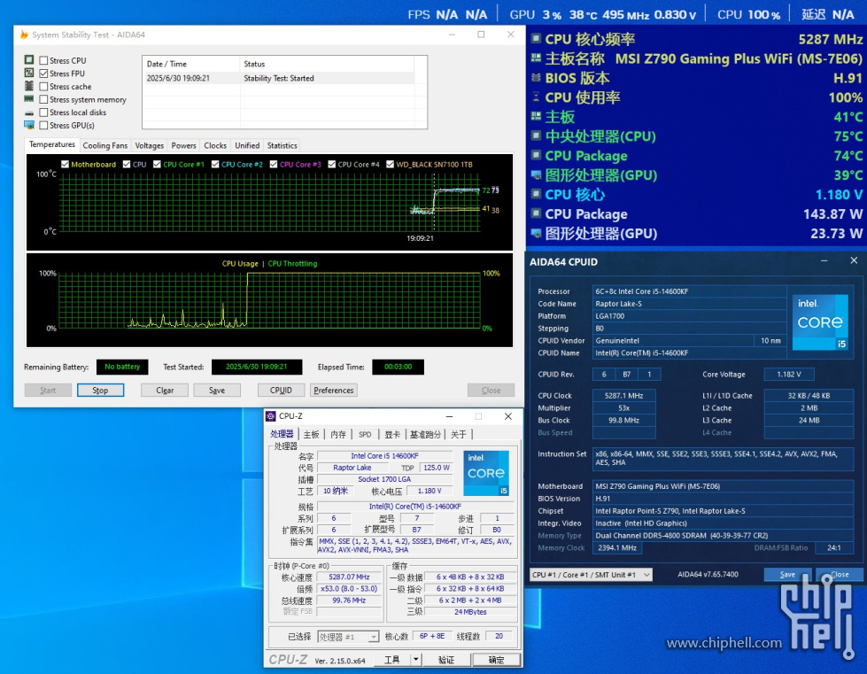Switch to the Clocks tab
The image size is (867, 674).
coord(215,145)
